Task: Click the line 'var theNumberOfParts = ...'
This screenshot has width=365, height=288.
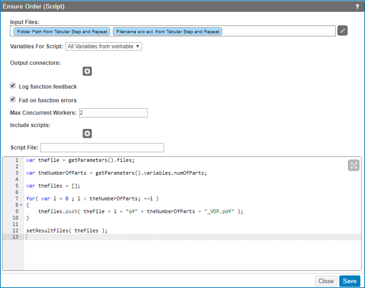Action: 116,173
